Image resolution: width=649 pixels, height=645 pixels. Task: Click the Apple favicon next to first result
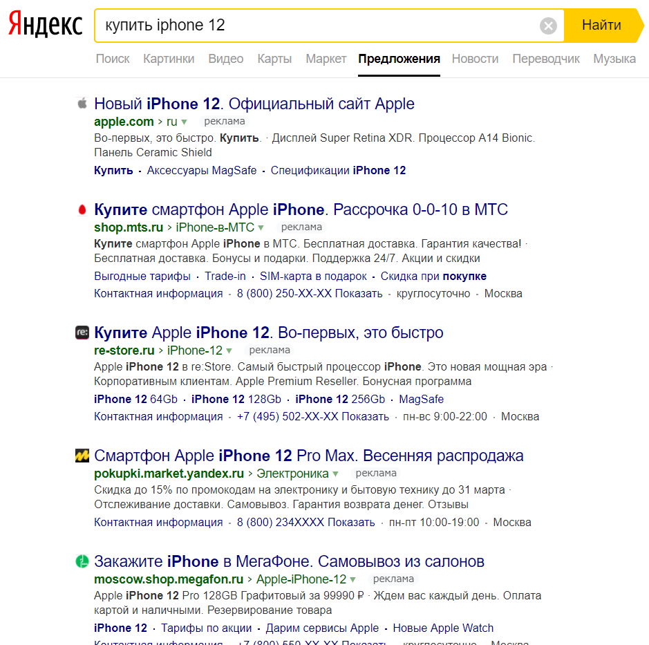click(x=82, y=103)
